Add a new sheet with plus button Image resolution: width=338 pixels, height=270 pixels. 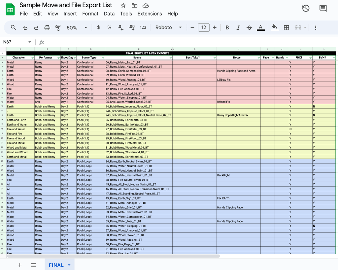coord(20,265)
